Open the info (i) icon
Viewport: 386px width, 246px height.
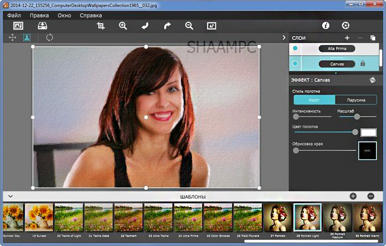(326, 25)
